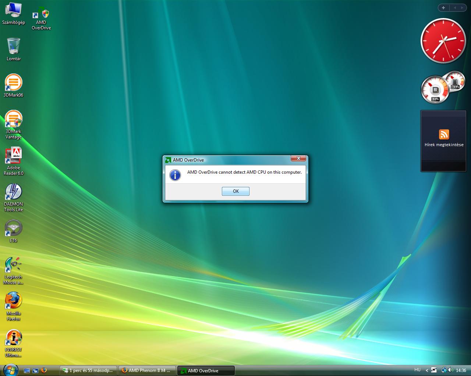Select the 3DMark06 desktop shortcut

13,86
